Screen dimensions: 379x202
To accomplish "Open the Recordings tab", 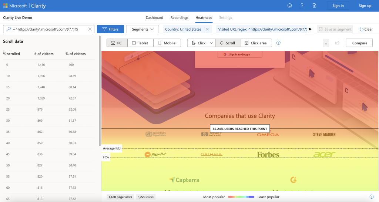I will [x=179, y=17].
